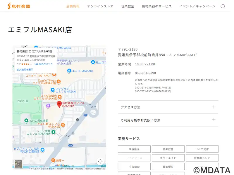Click the greyed-out リペアブース button

134,158
